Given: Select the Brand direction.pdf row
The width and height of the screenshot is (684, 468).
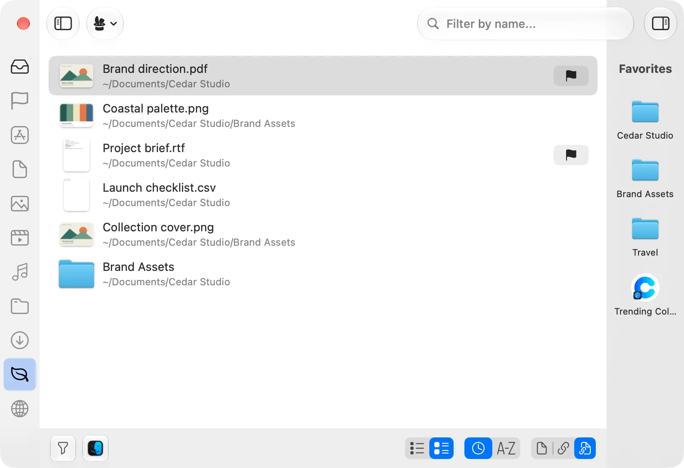Looking at the screenshot, I should (323, 76).
